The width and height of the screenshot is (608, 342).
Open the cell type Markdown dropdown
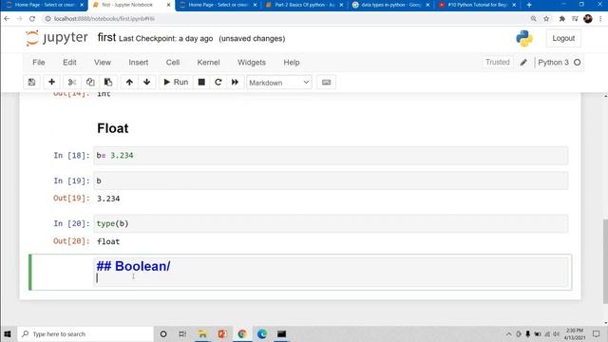coord(279,83)
